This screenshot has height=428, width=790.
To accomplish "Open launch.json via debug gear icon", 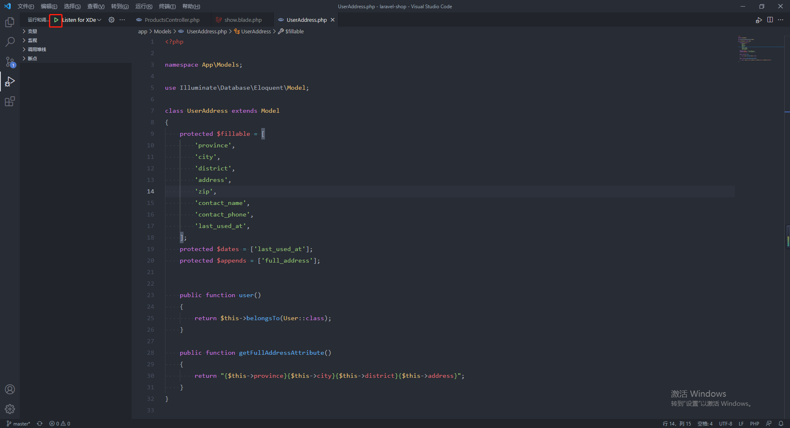I will click(112, 20).
